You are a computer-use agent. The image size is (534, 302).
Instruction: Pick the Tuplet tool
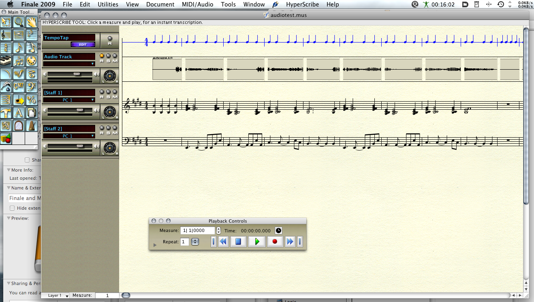click(x=19, y=61)
